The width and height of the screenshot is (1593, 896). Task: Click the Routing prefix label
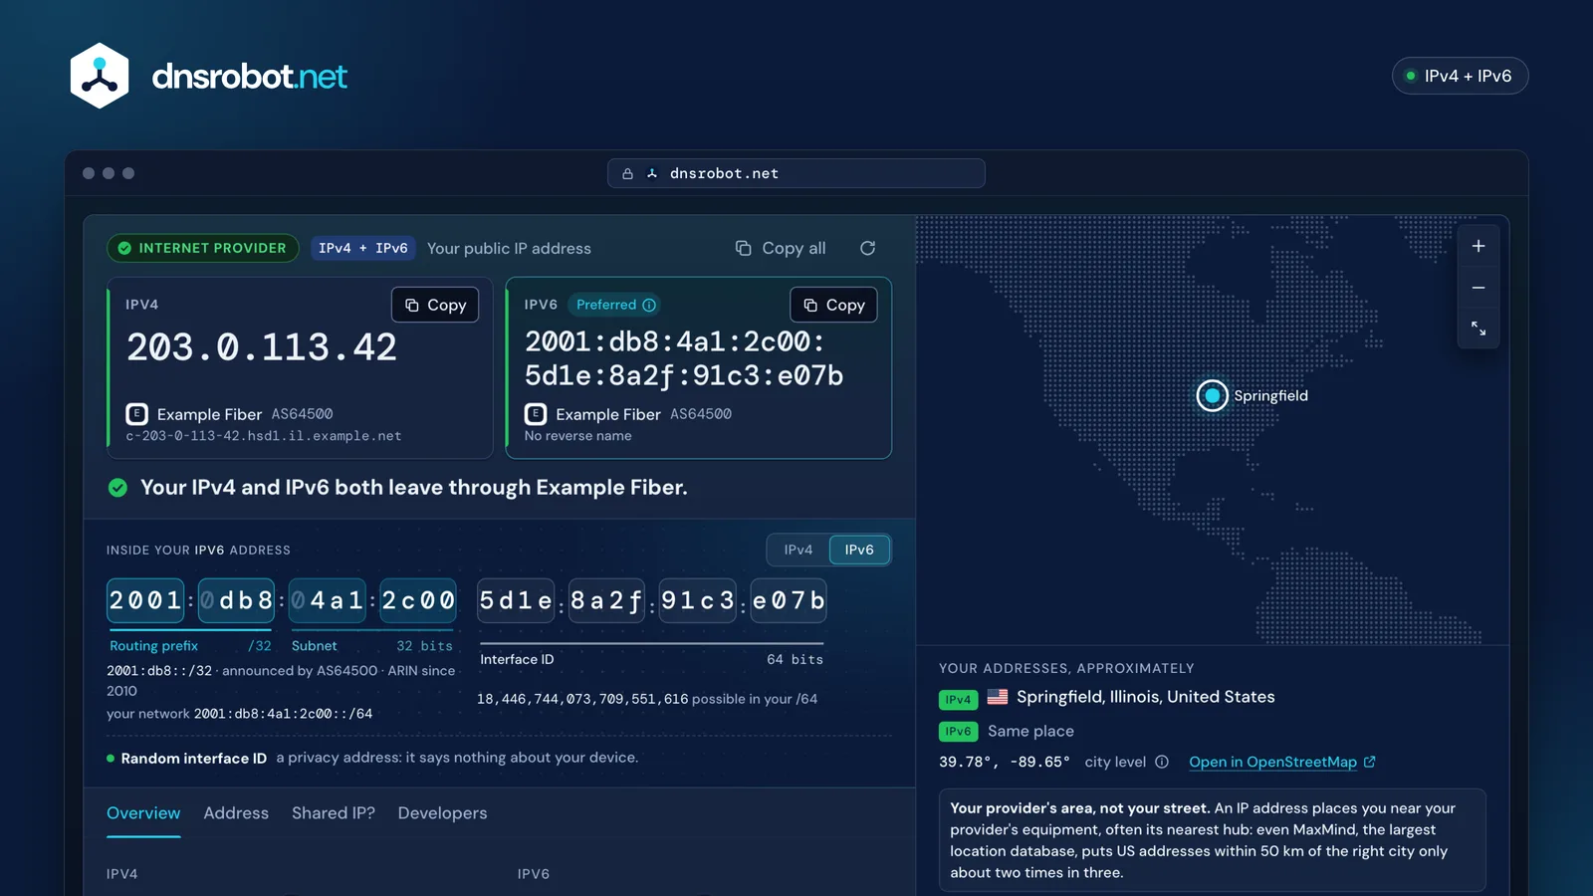tap(153, 646)
